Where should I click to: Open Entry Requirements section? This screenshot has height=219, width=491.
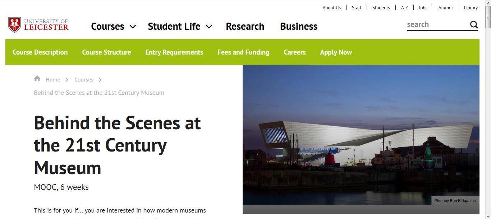(x=174, y=52)
